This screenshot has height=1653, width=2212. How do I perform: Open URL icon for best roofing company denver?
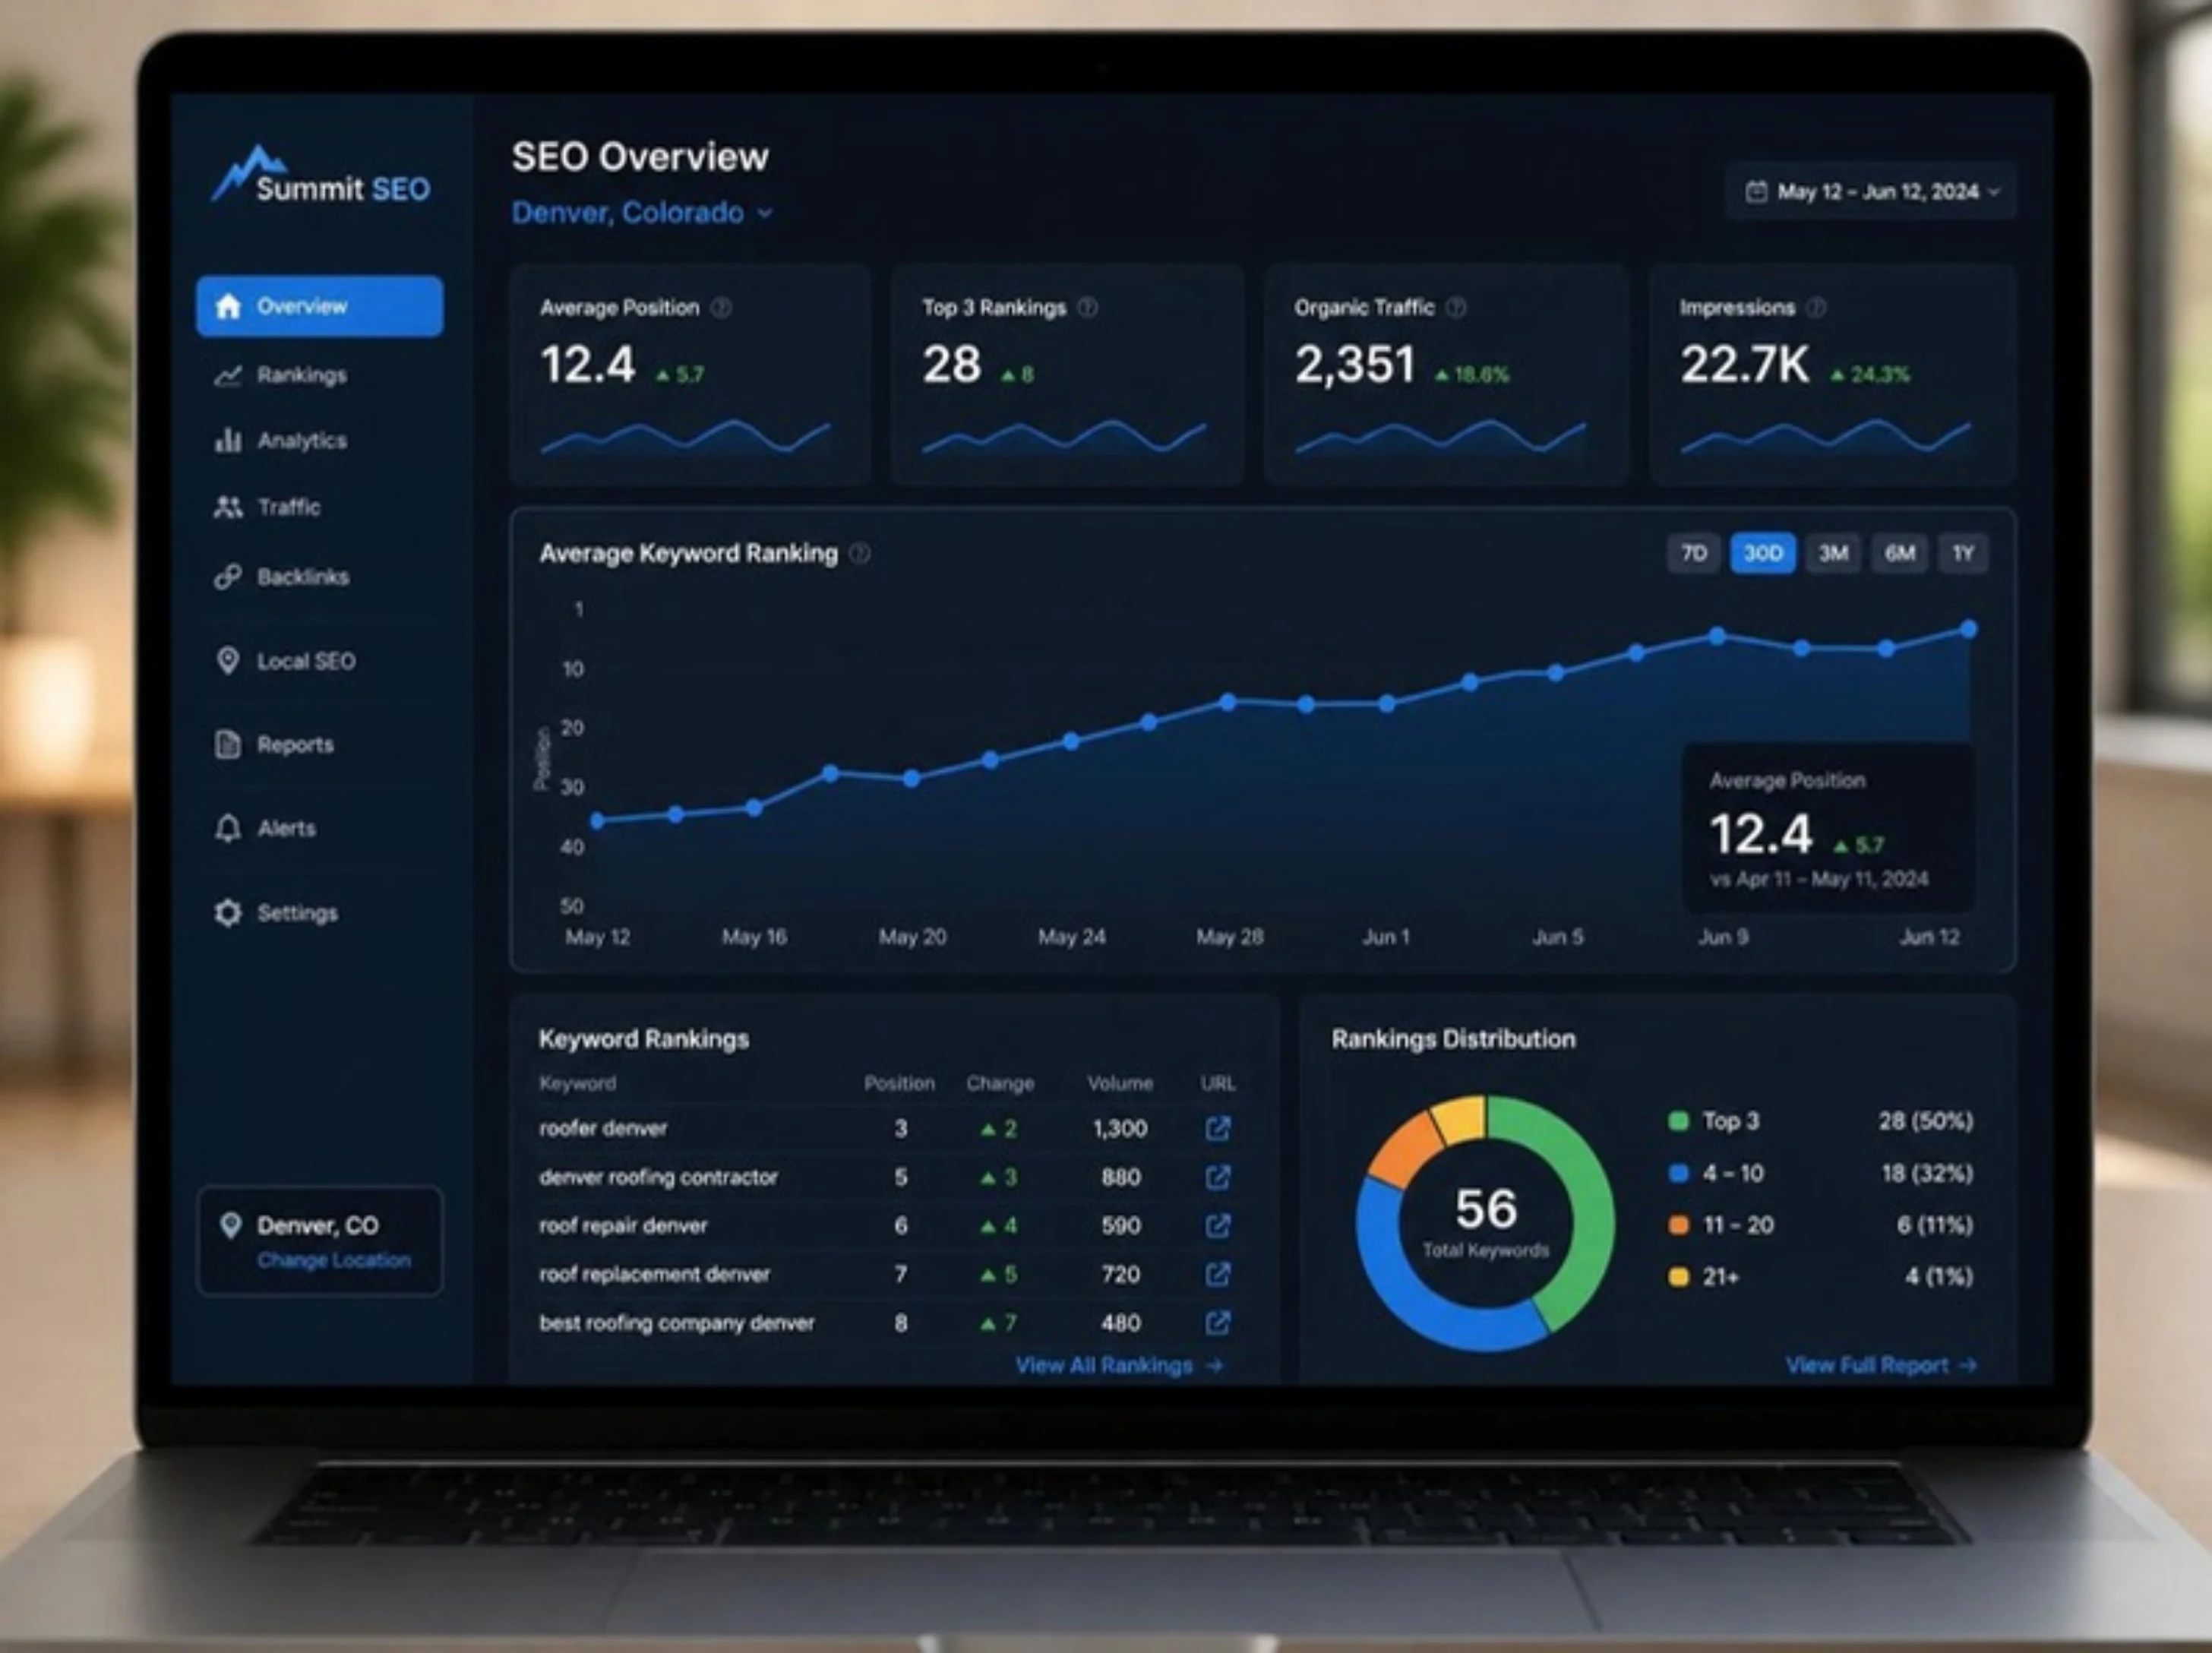coord(1218,1323)
